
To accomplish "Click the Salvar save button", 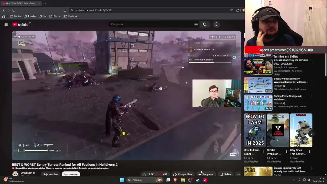I will [225, 174].
